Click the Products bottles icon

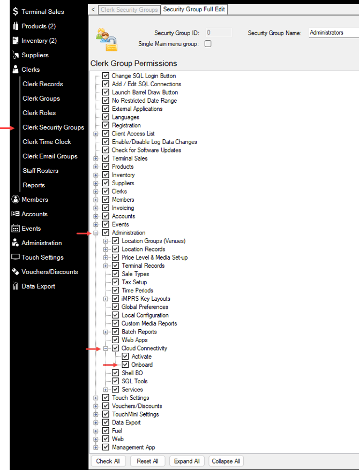tap(16, 26)
